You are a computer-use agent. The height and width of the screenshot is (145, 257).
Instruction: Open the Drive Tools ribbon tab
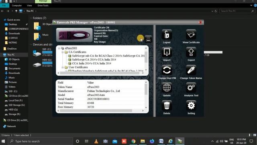pos(43,6)
